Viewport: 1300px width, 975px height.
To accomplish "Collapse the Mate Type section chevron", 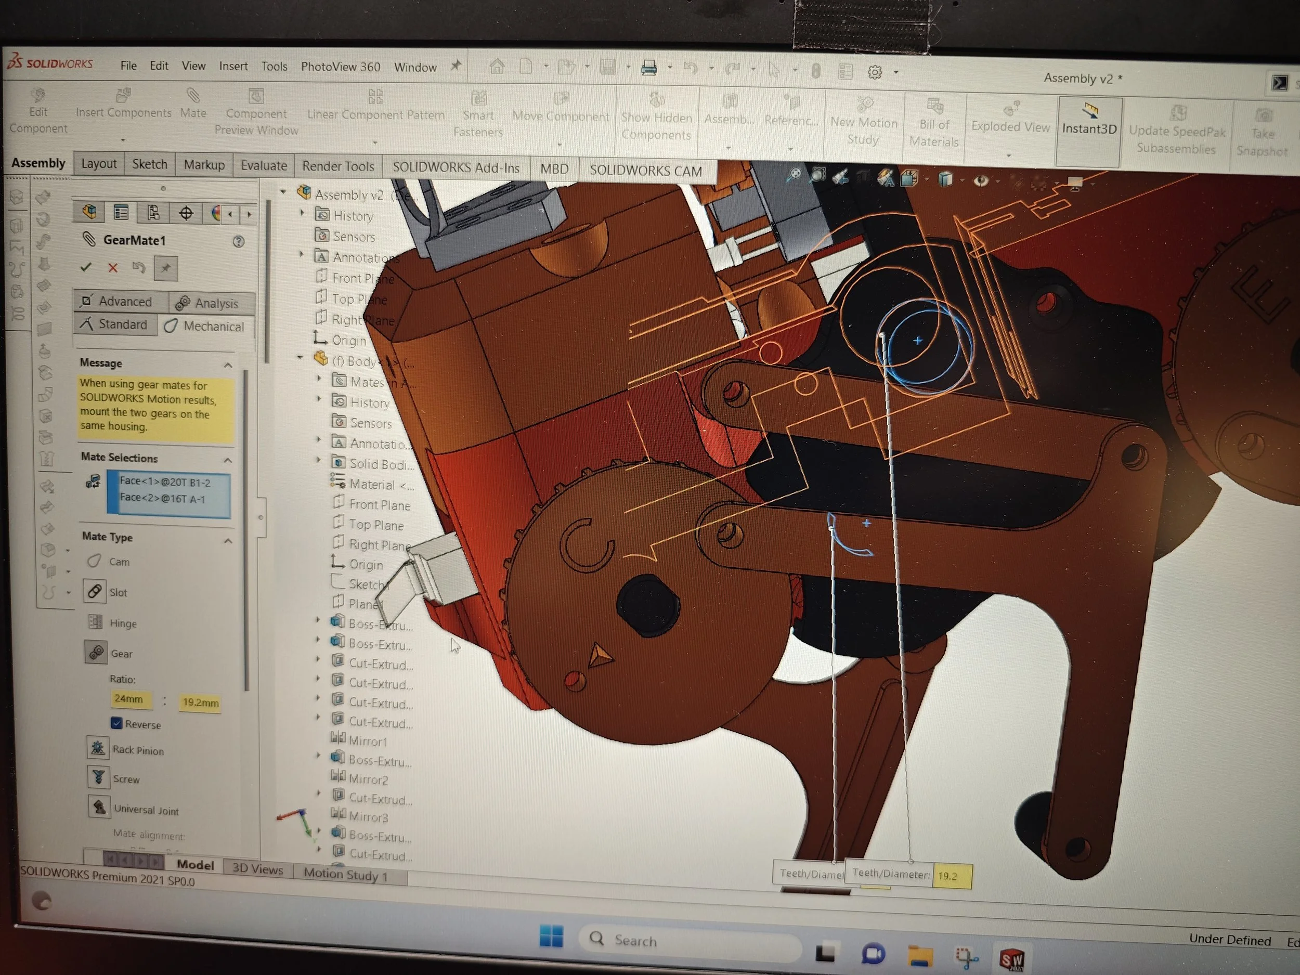I will click(228, 540).
